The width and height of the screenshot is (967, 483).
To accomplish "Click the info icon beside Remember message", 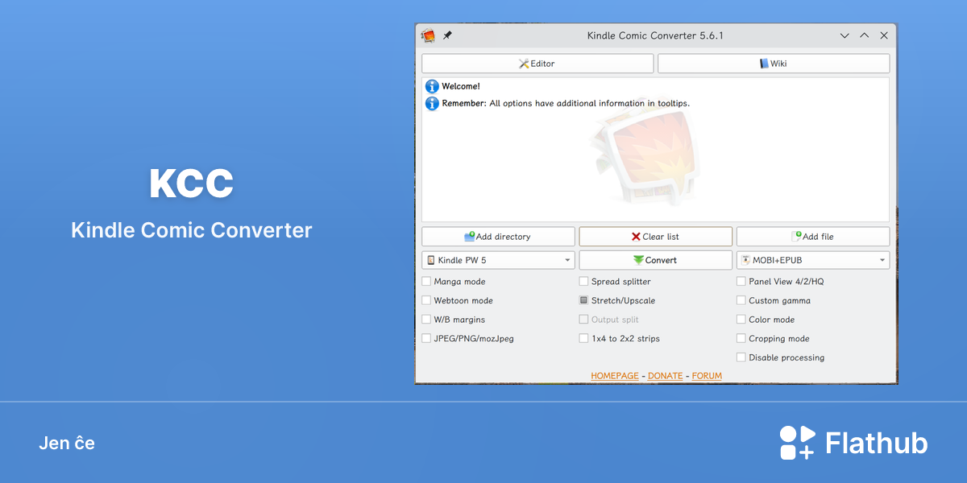I will pos(432,103).
